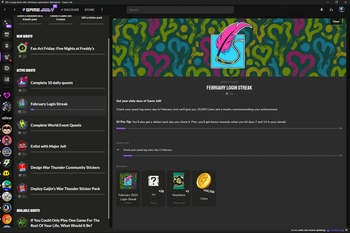The image size is (350, 233).
Task: Click the ACTIVE QUESTS heading
Action: (26, 70)
